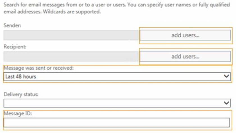Screen dimensions: 236x133
Task: Click the Sender add users button
Action: (185, 35)
